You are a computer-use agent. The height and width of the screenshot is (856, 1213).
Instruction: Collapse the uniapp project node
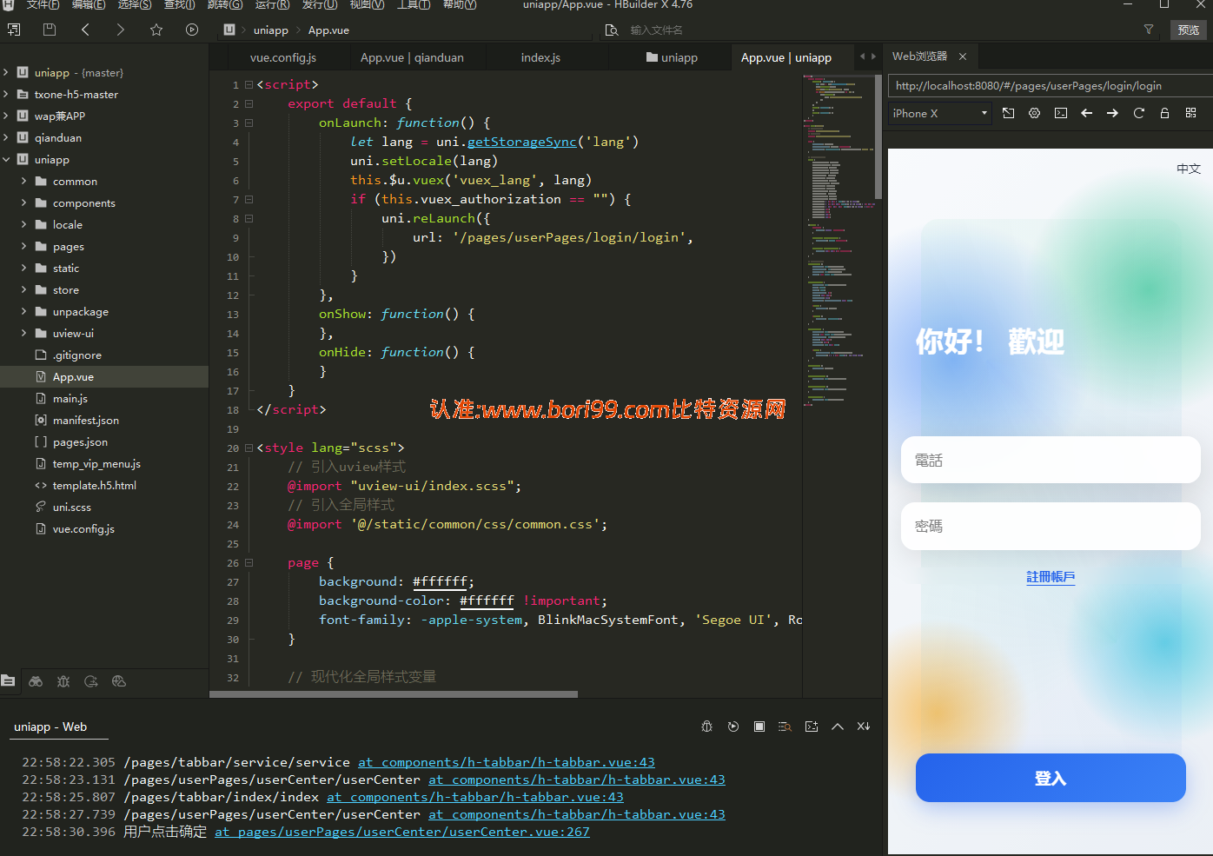tap(6, 160)
